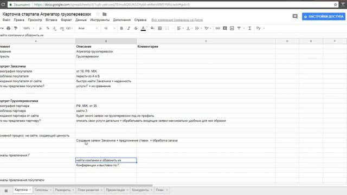Open the number format 123 dropdown
The height and width of the screenshot is (195, 347).
tap(69, 28)
